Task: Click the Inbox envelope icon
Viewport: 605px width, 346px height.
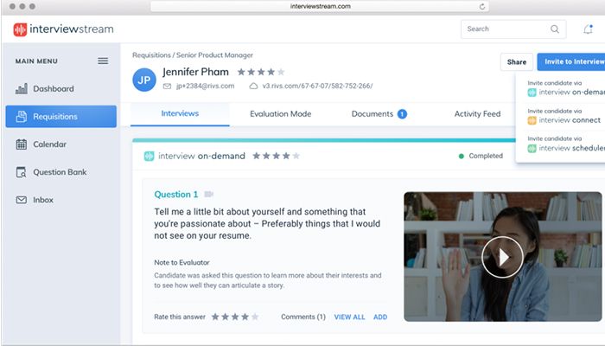Action: pyautogui.click(x=22, y=200)
